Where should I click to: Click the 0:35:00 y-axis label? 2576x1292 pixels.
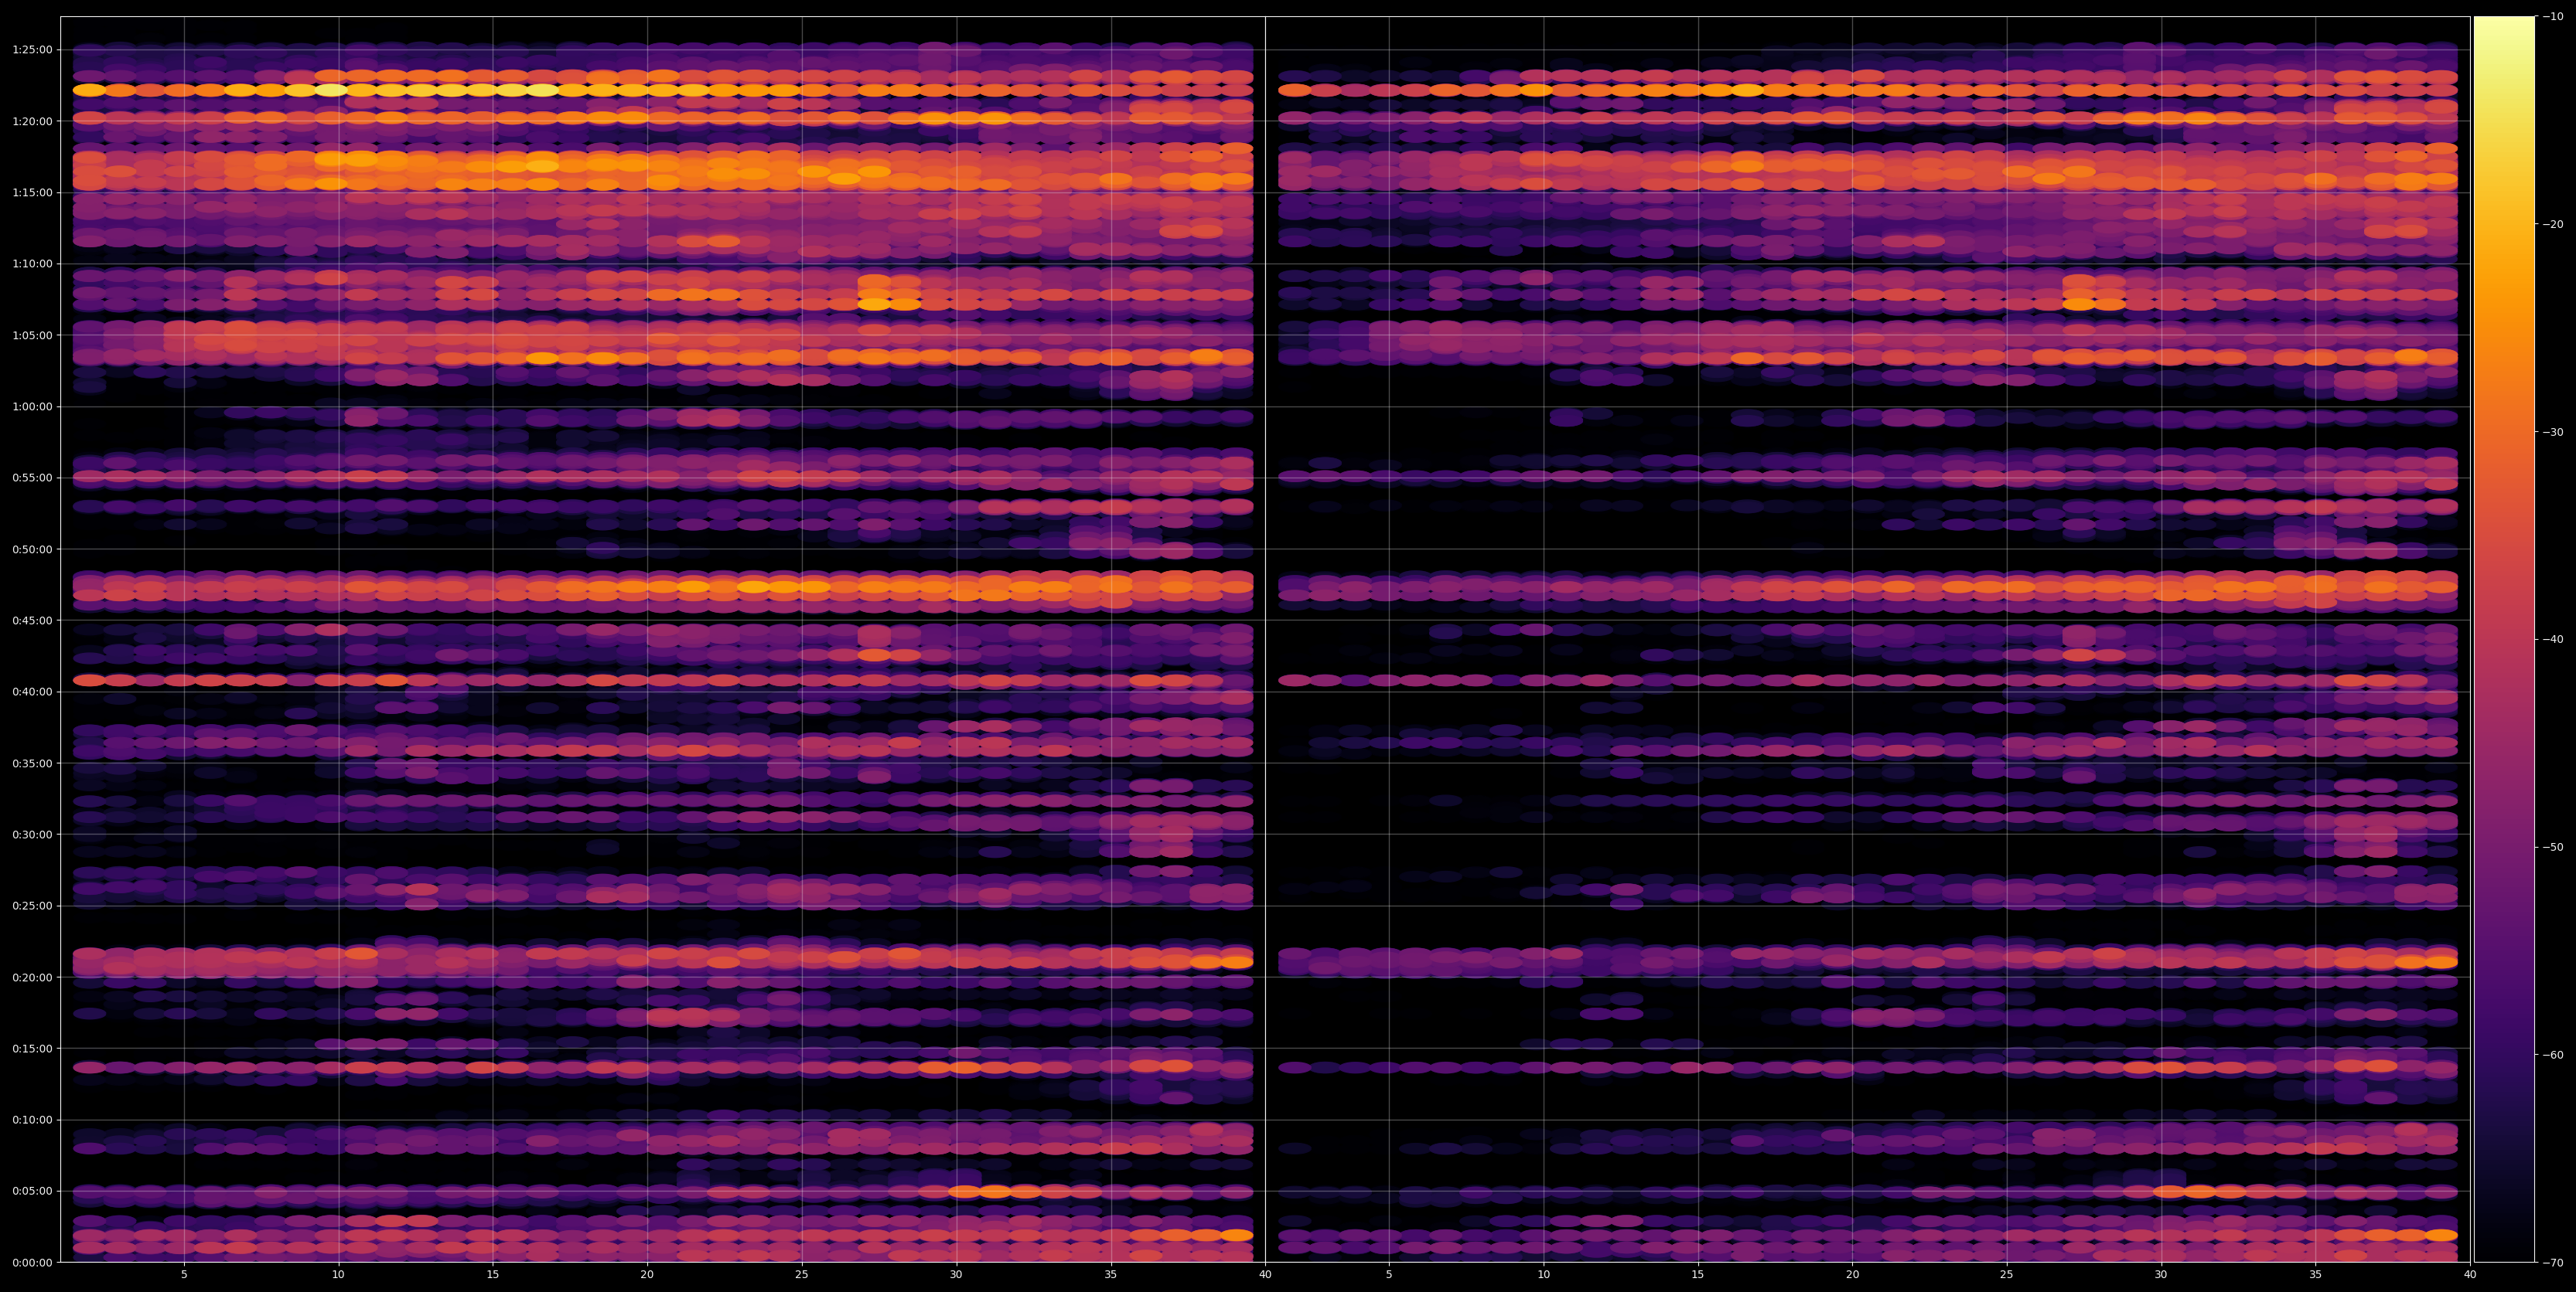click(x=32, y=763)
